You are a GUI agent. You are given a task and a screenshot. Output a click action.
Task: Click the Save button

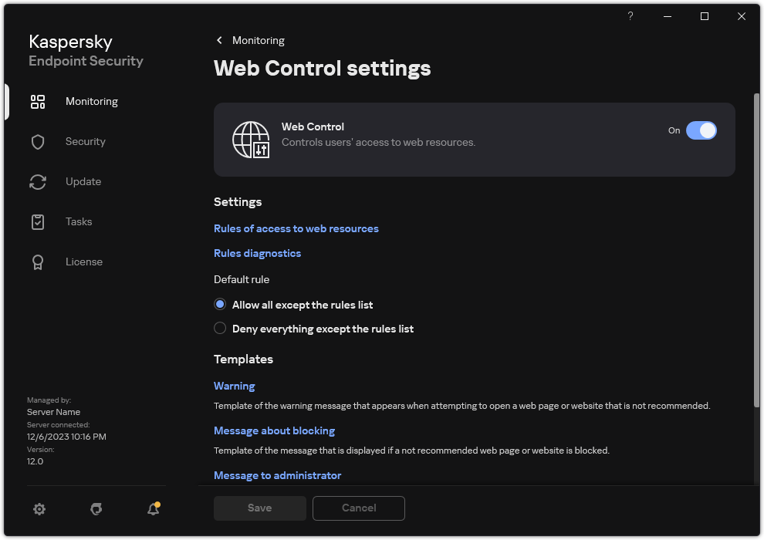(x=259, y=508)
